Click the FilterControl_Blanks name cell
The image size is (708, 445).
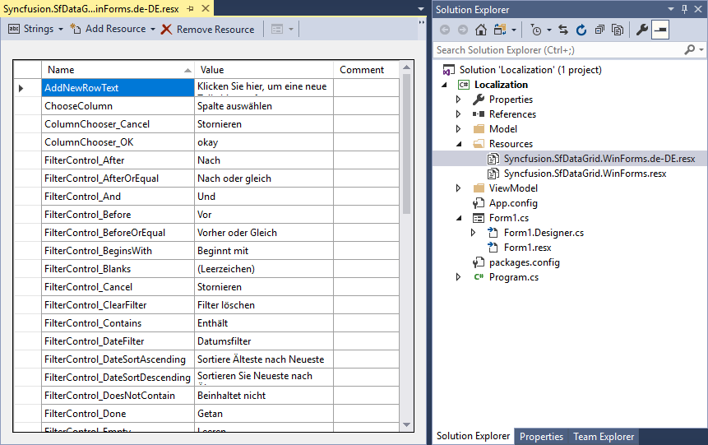click(x=118, y=269)
